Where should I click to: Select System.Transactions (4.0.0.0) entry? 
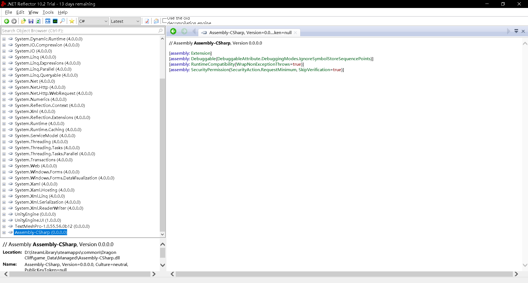[x=44, y=160]
